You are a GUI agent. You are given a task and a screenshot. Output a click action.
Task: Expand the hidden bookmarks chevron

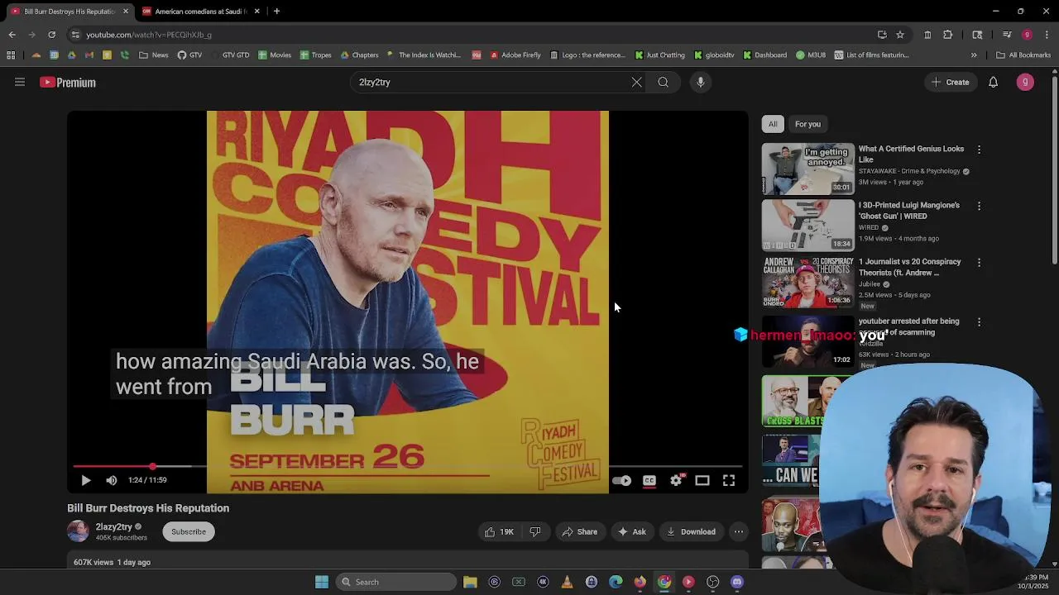(974, 55)
